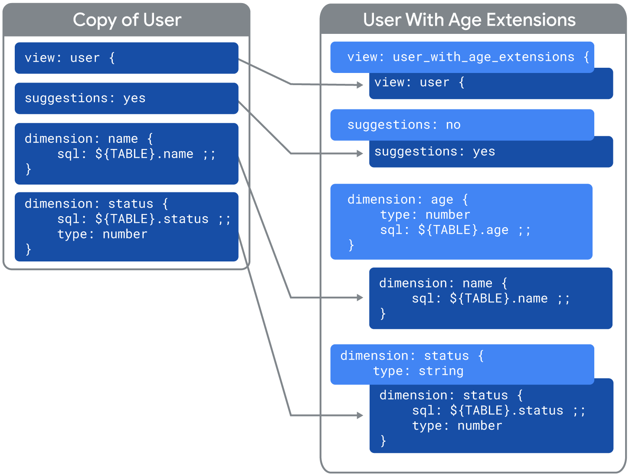Click the dimension name block in right panel
Viewport: 629px width, 476px height.
tap(490, 298)
